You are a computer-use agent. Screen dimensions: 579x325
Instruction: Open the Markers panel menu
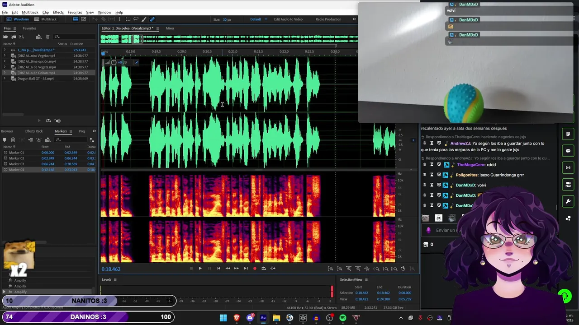click(71, 131)
